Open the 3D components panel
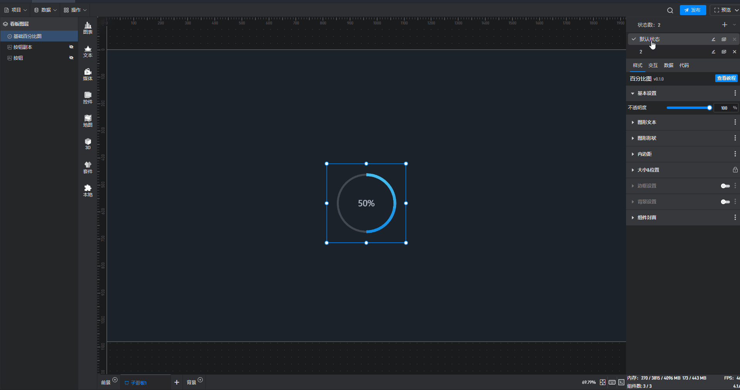740x390 pixels. tap(88, 144)
